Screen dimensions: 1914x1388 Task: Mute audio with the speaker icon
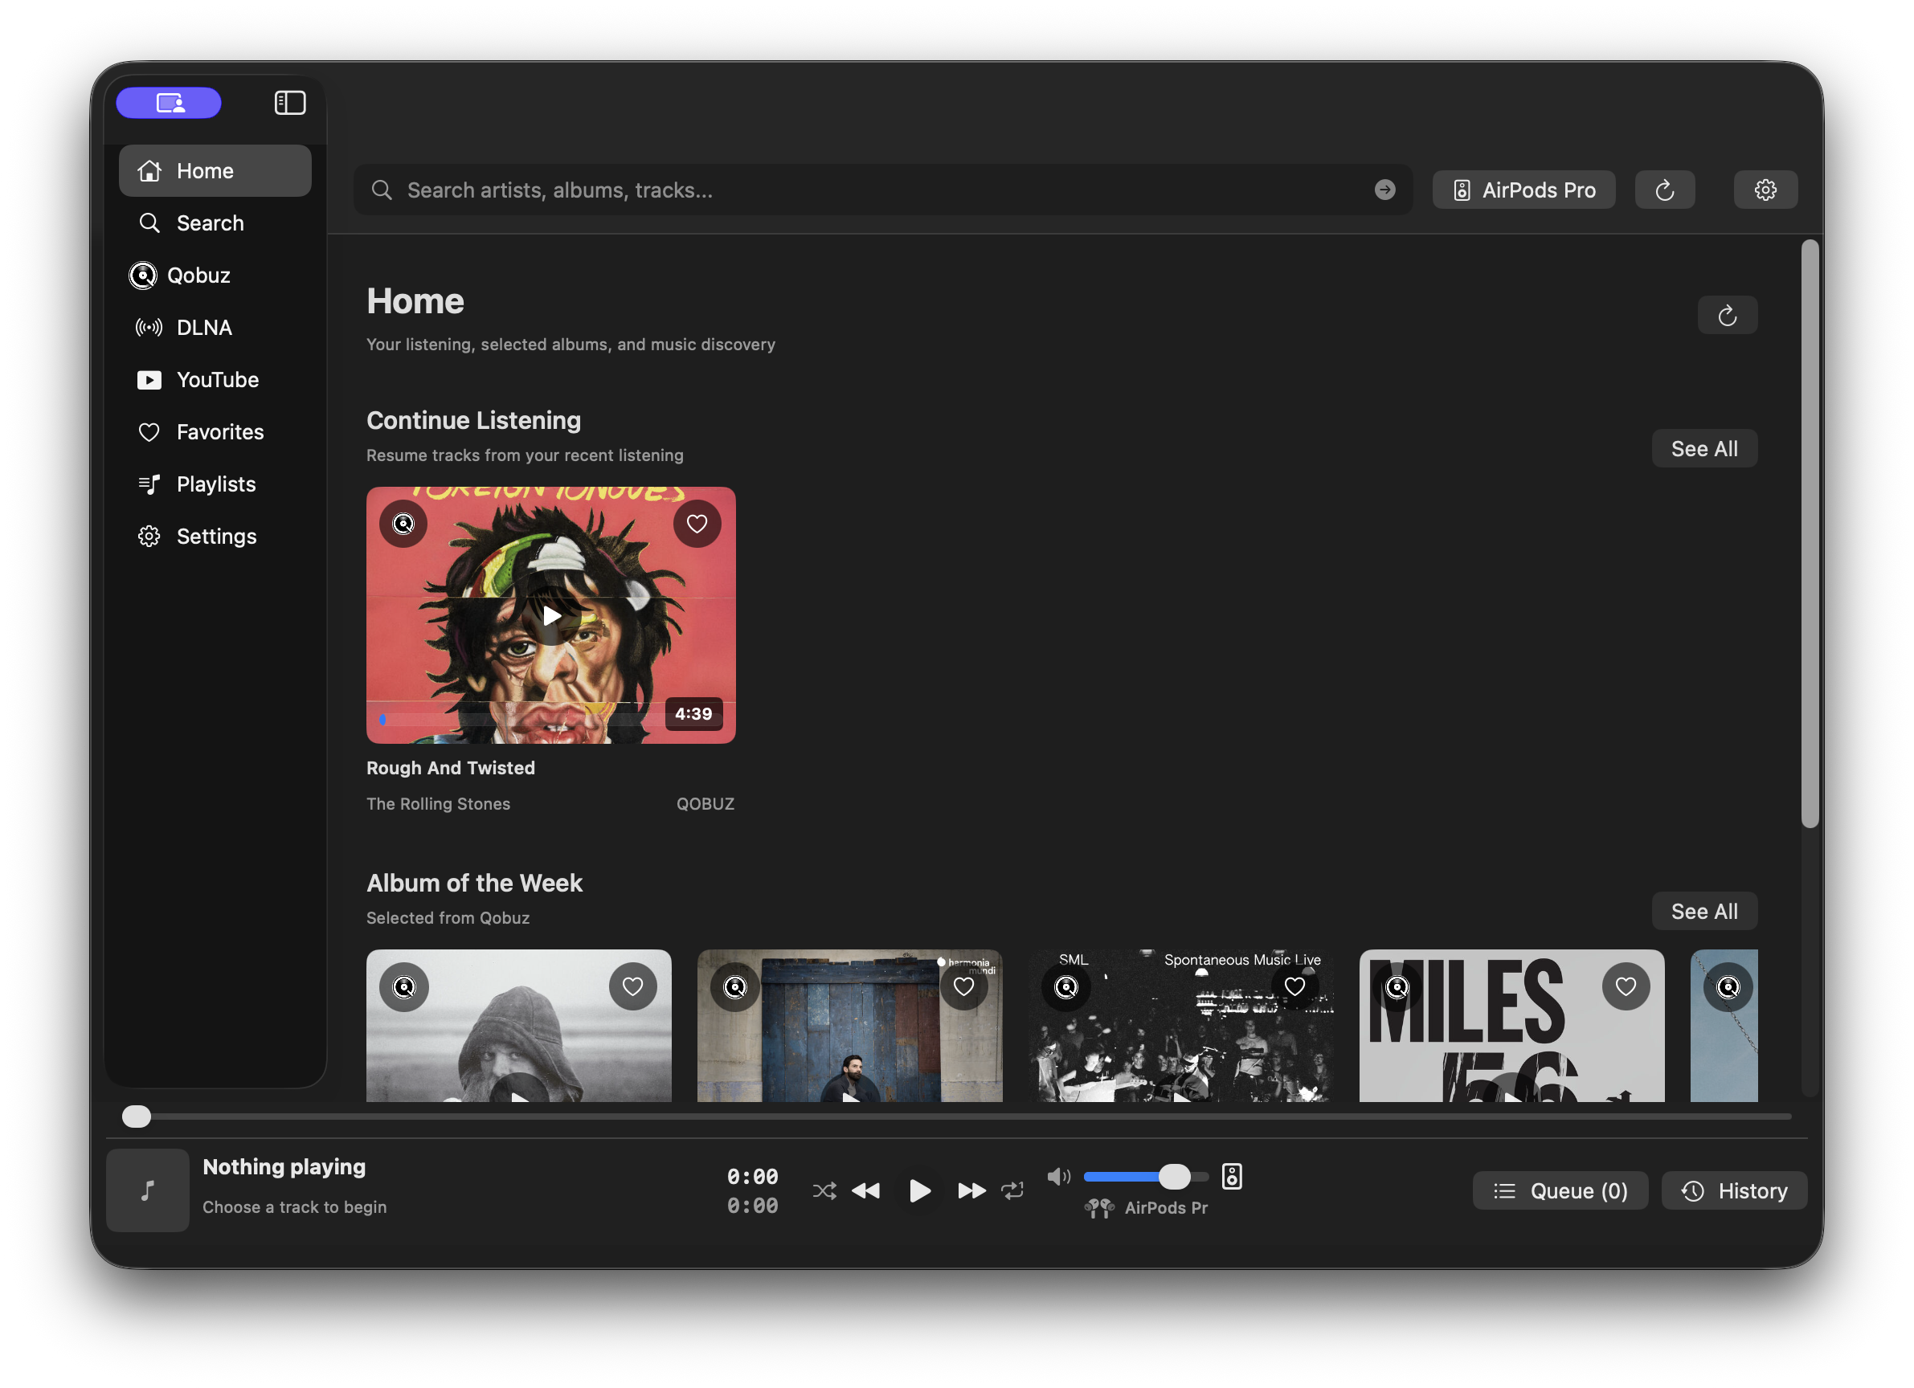click(1058, 1176)
